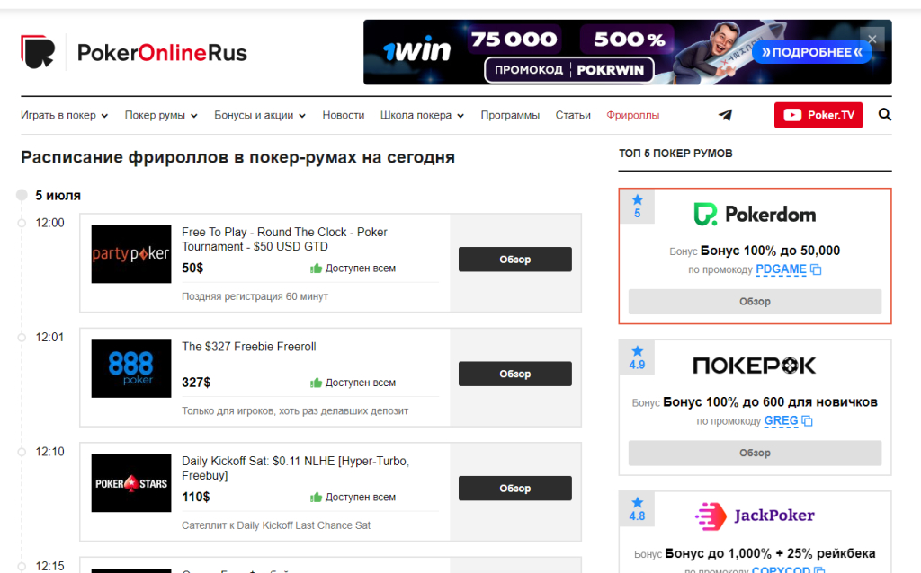Screen dimensions: 921x573
Task: Click the star rating 4.8 badge
Action: (x=638, y=509)
